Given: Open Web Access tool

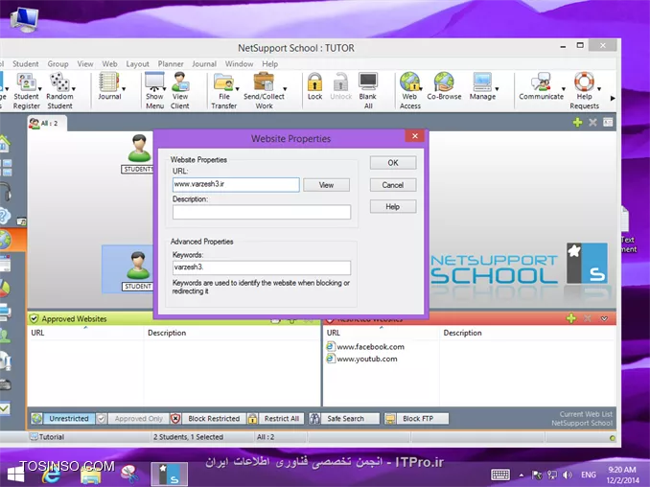Looking at the screenshot, I should pyautogui.click(x=410, y=90).
